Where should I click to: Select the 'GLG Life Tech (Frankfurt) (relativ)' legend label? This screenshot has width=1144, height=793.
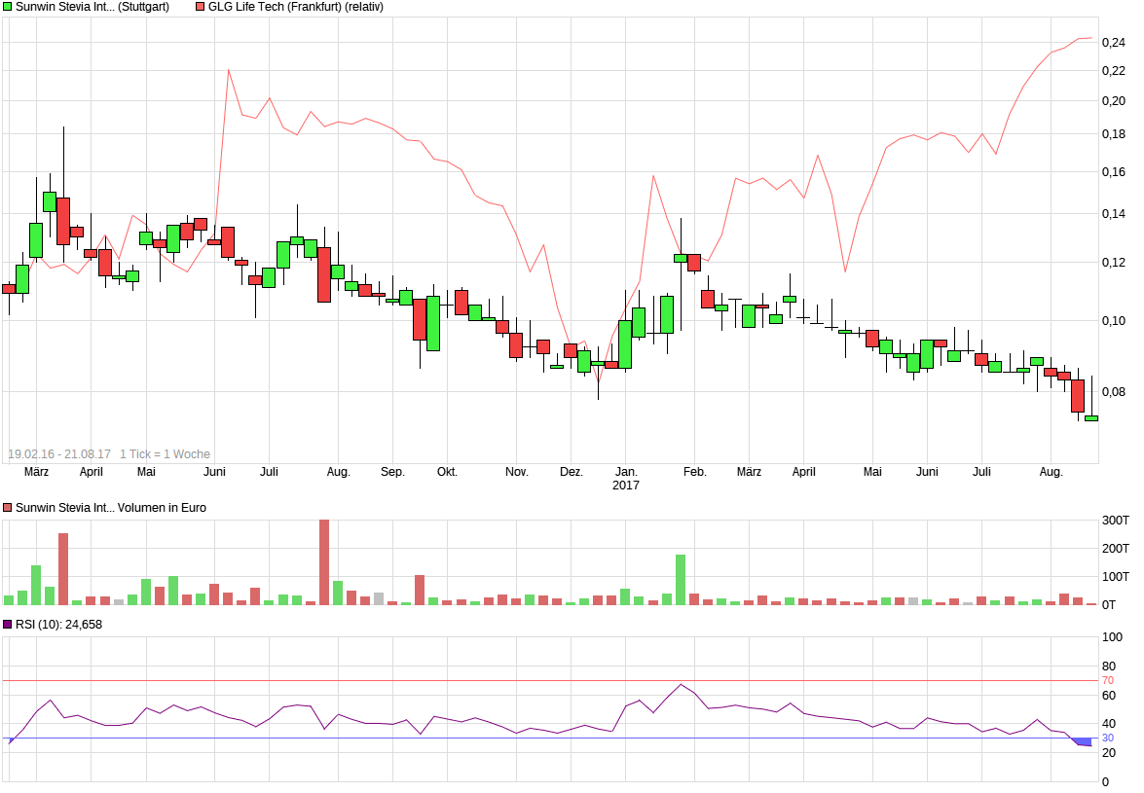tap(295, 7)
